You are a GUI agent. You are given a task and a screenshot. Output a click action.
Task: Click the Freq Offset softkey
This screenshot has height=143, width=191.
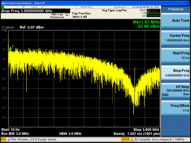(176, 108)
